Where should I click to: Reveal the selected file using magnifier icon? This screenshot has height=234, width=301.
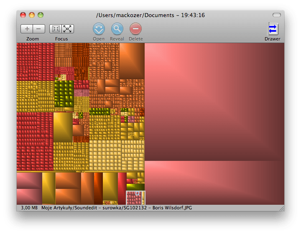[117, 29]
